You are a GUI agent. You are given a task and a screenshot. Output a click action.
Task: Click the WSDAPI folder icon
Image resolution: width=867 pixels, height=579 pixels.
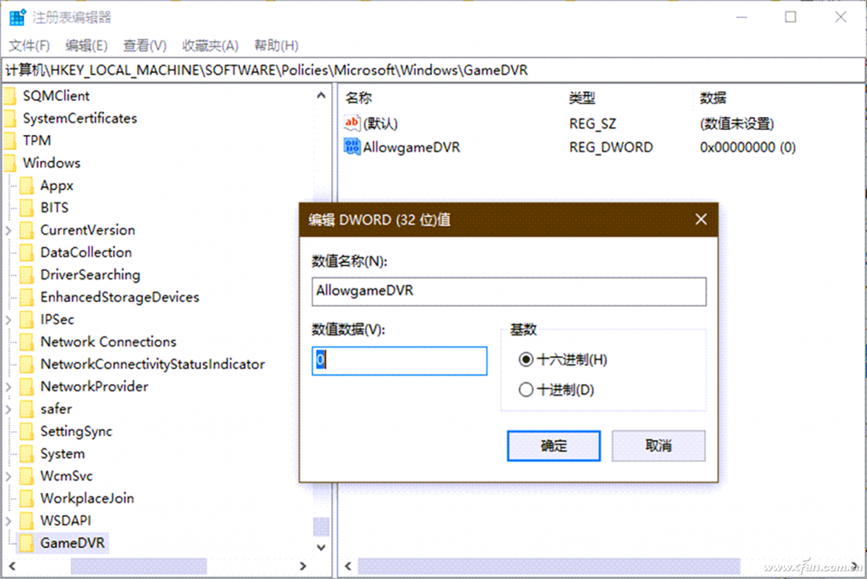tap(27, 521)
